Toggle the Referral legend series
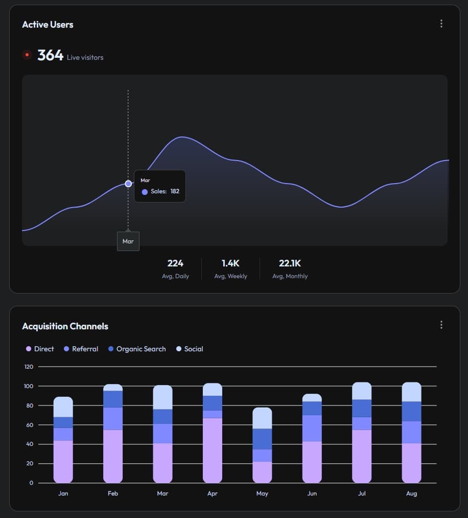This screenshot has height=518, width=468. (x=81, y=349)
